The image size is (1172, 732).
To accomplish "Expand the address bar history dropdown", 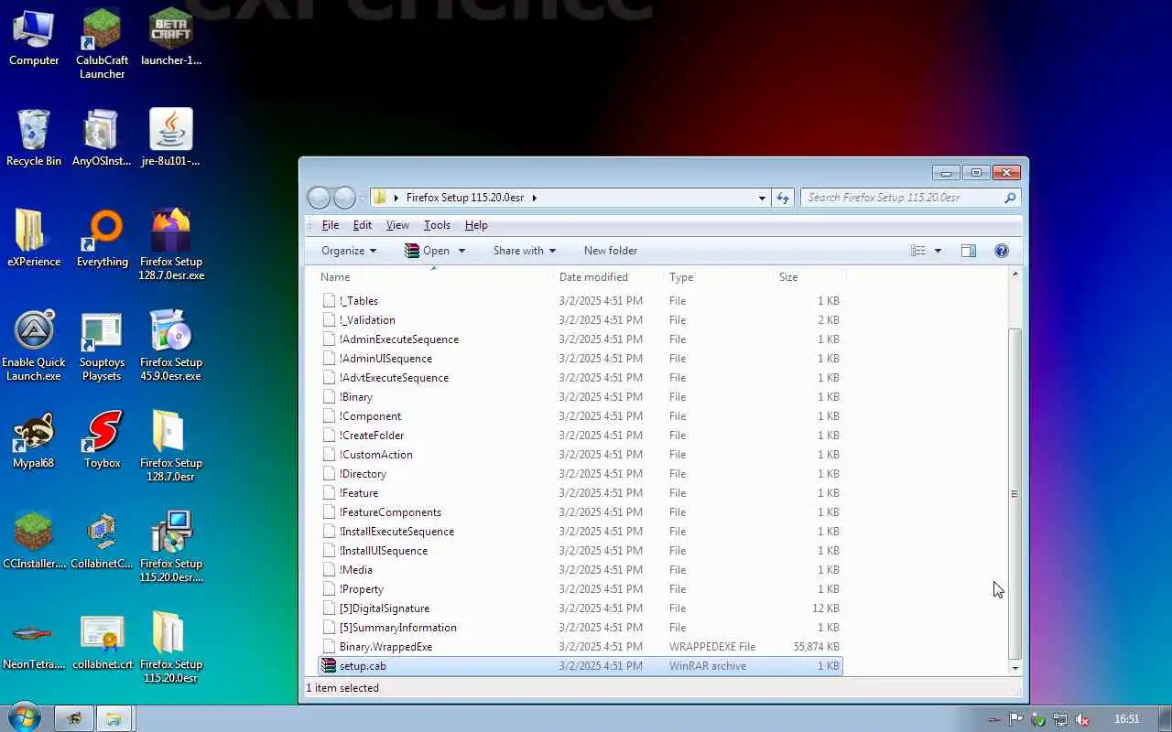I will (x=762, y=198).
